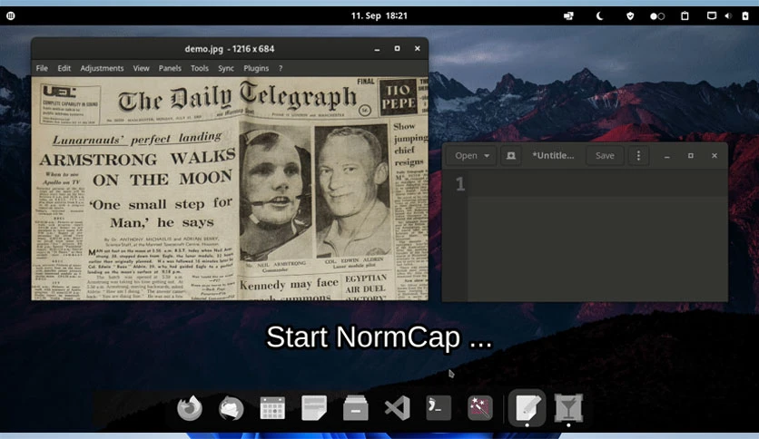Open the Plugins menu
This screenshot has width=759, height=439.
[x=256, y=68]
